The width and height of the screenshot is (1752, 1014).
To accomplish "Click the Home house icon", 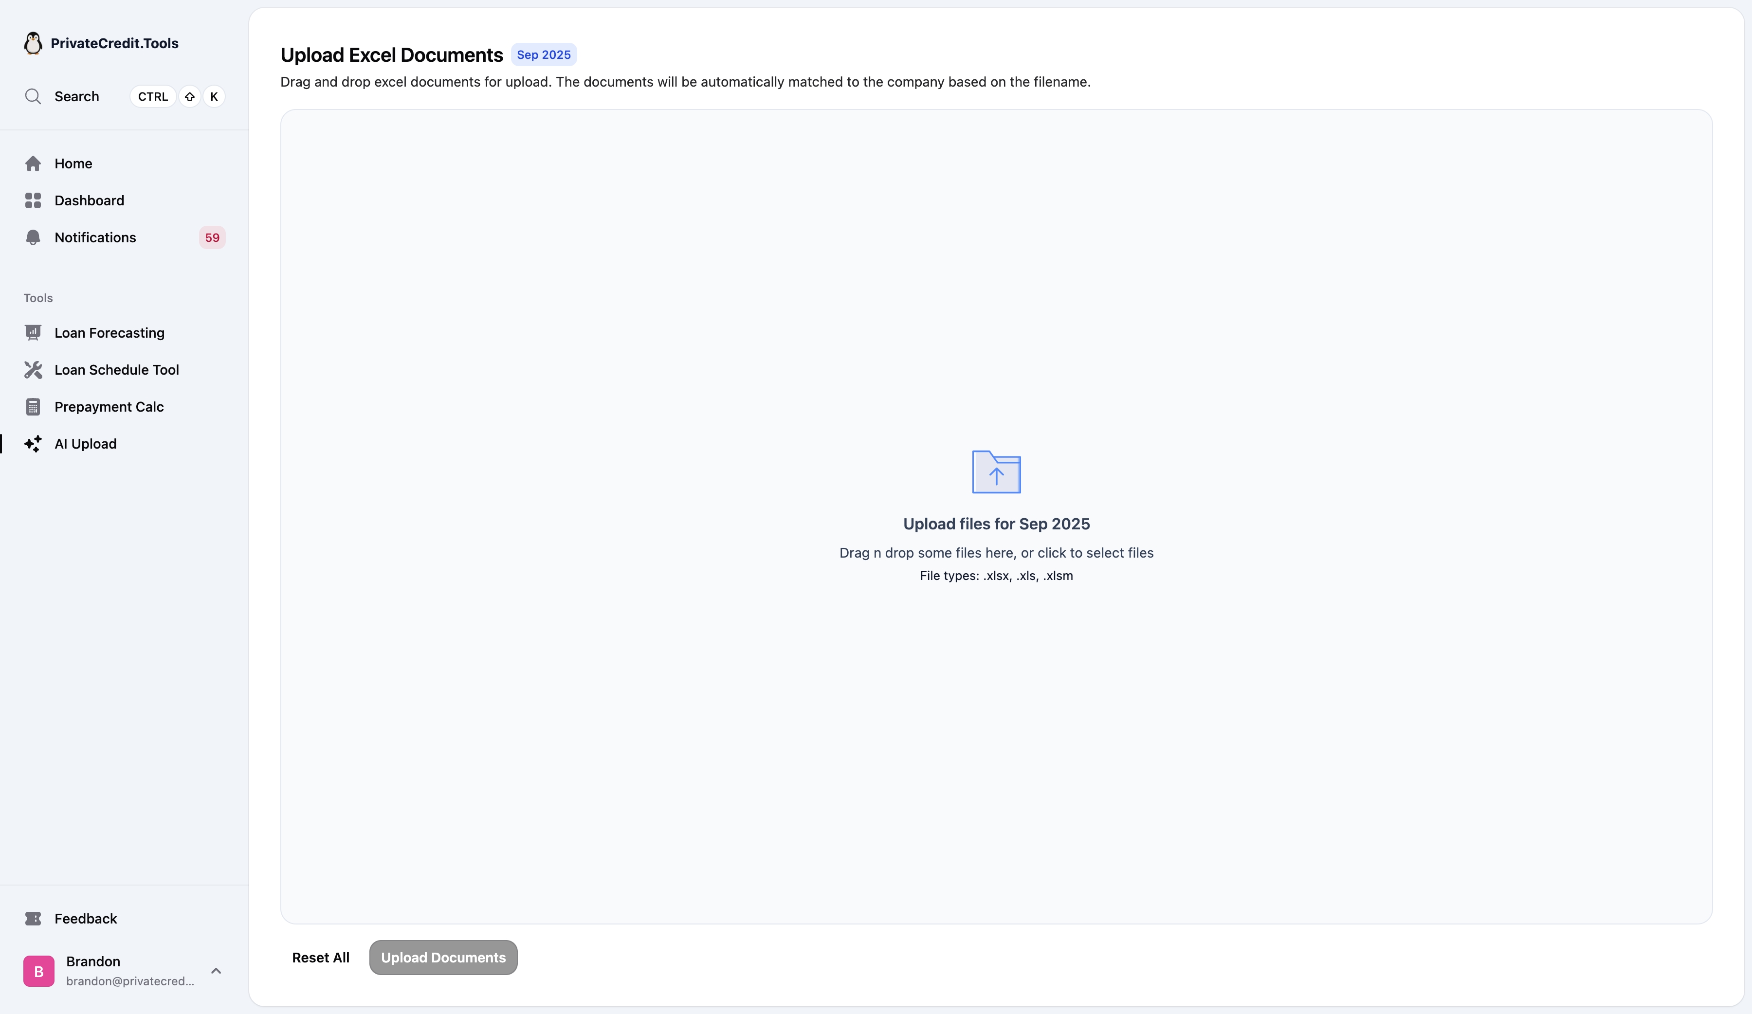I will 33,164.
